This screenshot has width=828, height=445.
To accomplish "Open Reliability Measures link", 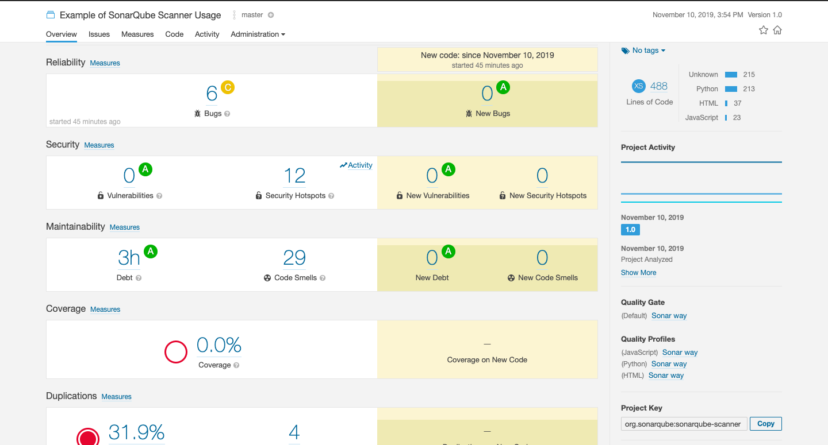I will (105, 63).
